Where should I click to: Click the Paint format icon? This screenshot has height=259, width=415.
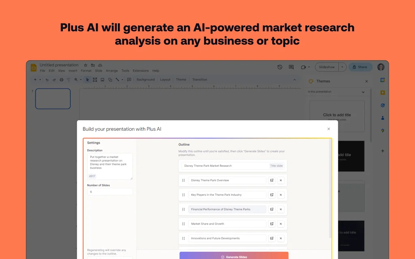point(69,80)
